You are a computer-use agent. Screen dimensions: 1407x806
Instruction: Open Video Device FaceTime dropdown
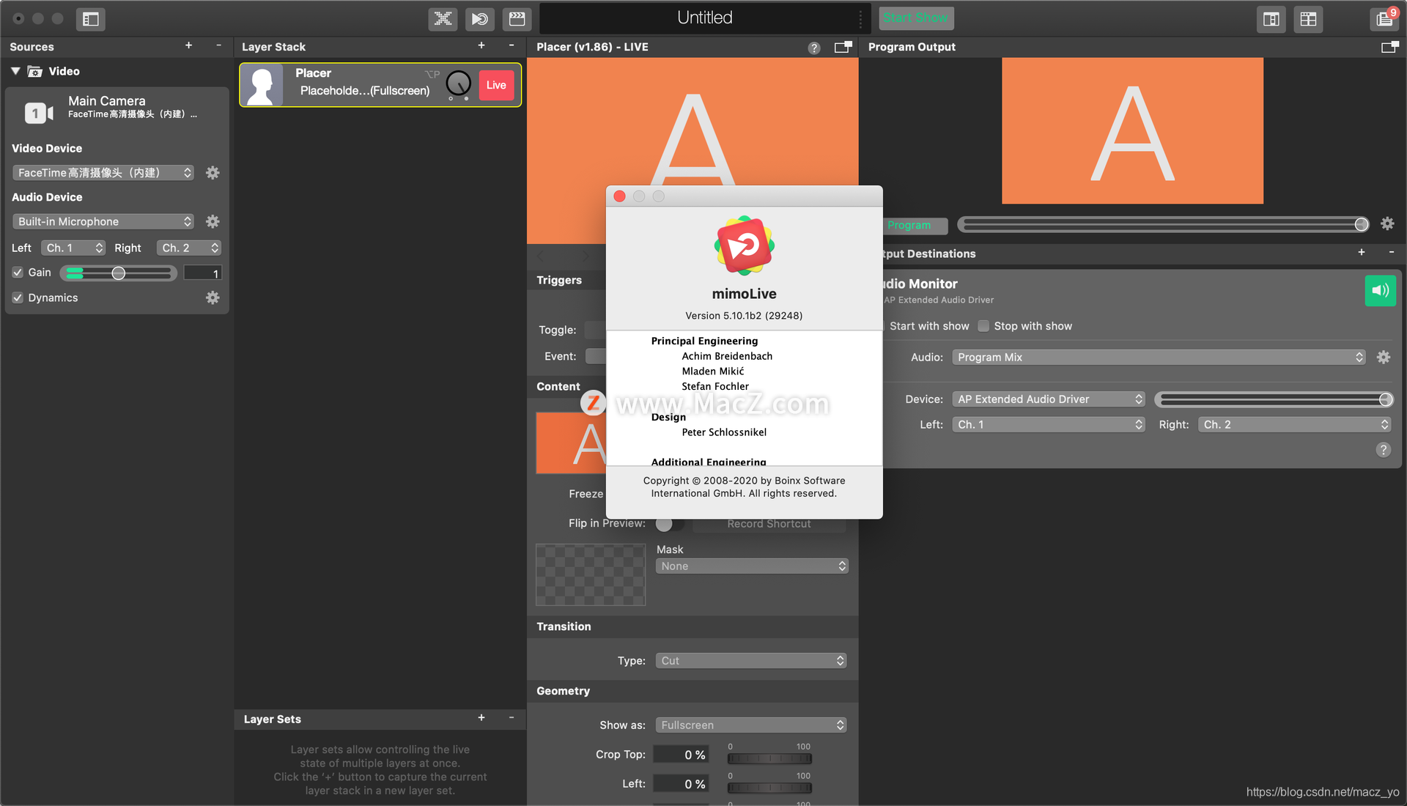[x=103, y=173]
